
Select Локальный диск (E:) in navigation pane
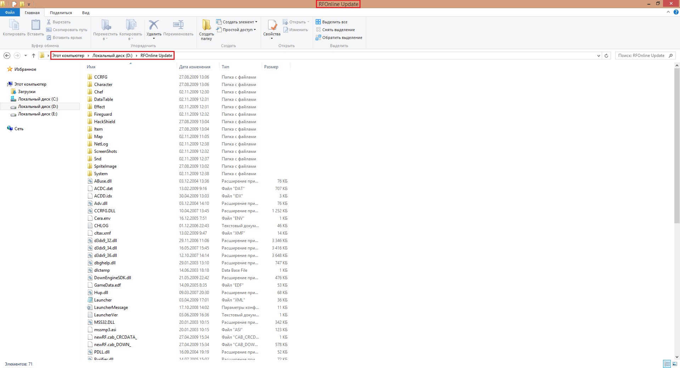(x=38, y=114)
